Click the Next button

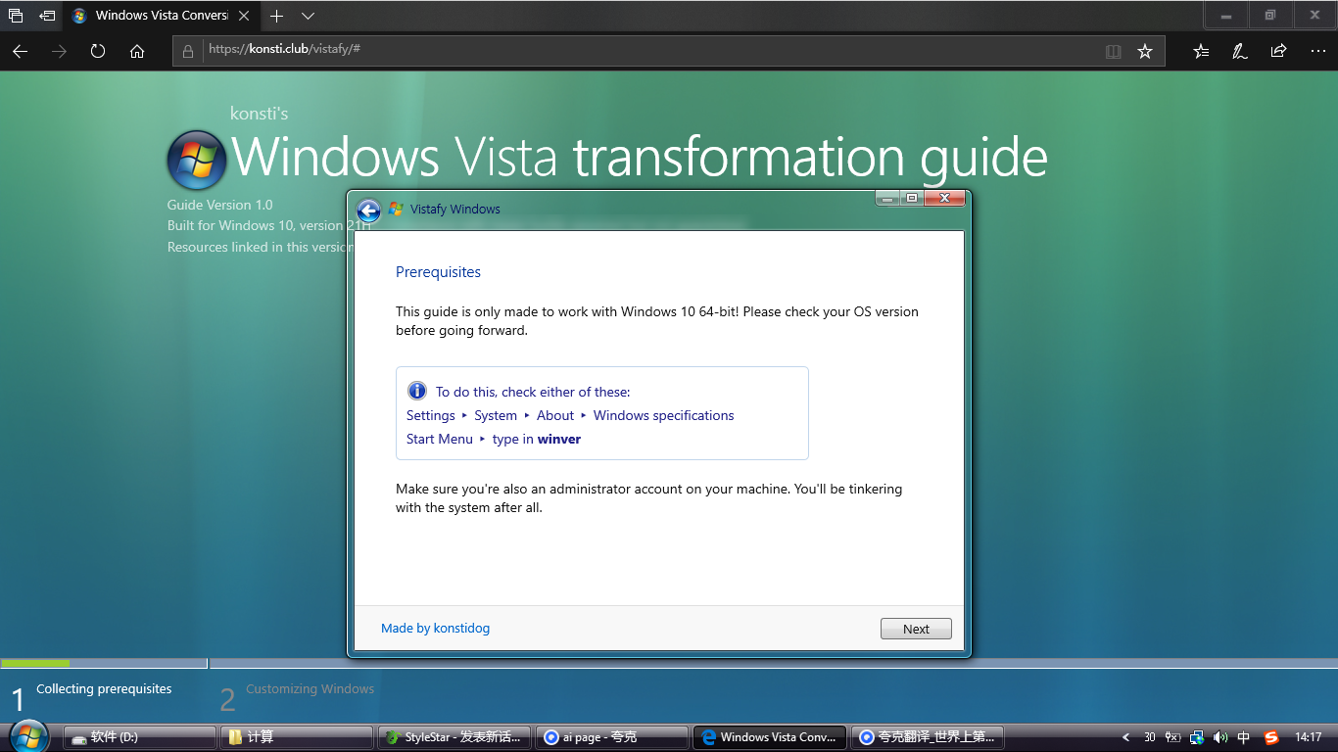(x=916, y=629)
